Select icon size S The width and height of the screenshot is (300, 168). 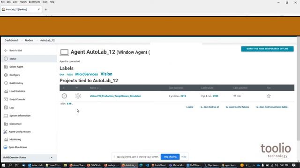(x=67, y=104)
